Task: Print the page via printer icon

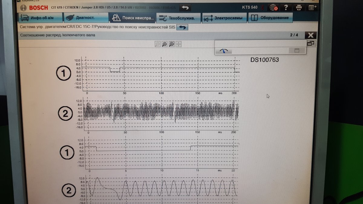Action: (299, 7)
